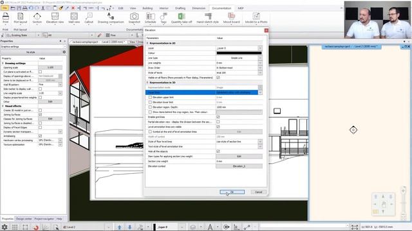Viewport: 412px width, 231px height.
Task: Open the Mood board tool
Action: pos(232,18)
